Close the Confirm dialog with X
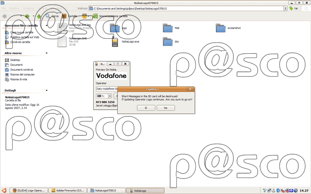311x194 pixels. [190, 89]
